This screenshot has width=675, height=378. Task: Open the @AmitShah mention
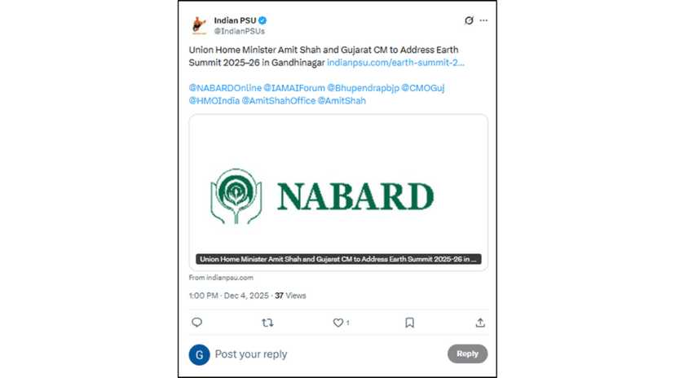pyautogui.click(x=342, y=100)
